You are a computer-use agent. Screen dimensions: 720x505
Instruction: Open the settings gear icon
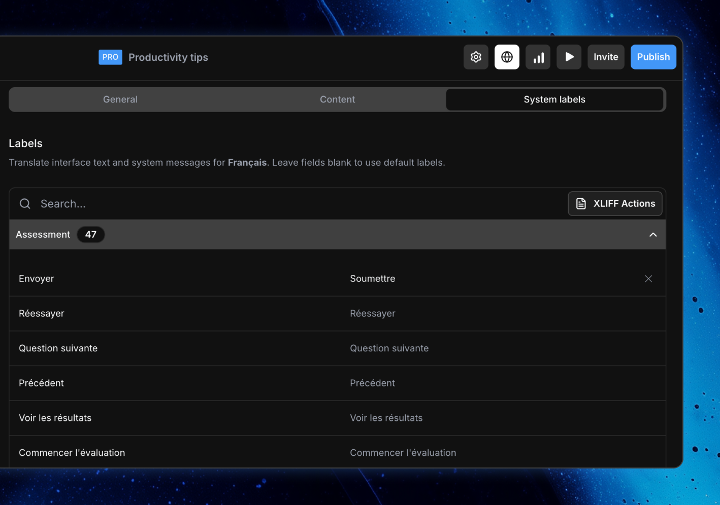pyautogui.click(x=476, y=57)
